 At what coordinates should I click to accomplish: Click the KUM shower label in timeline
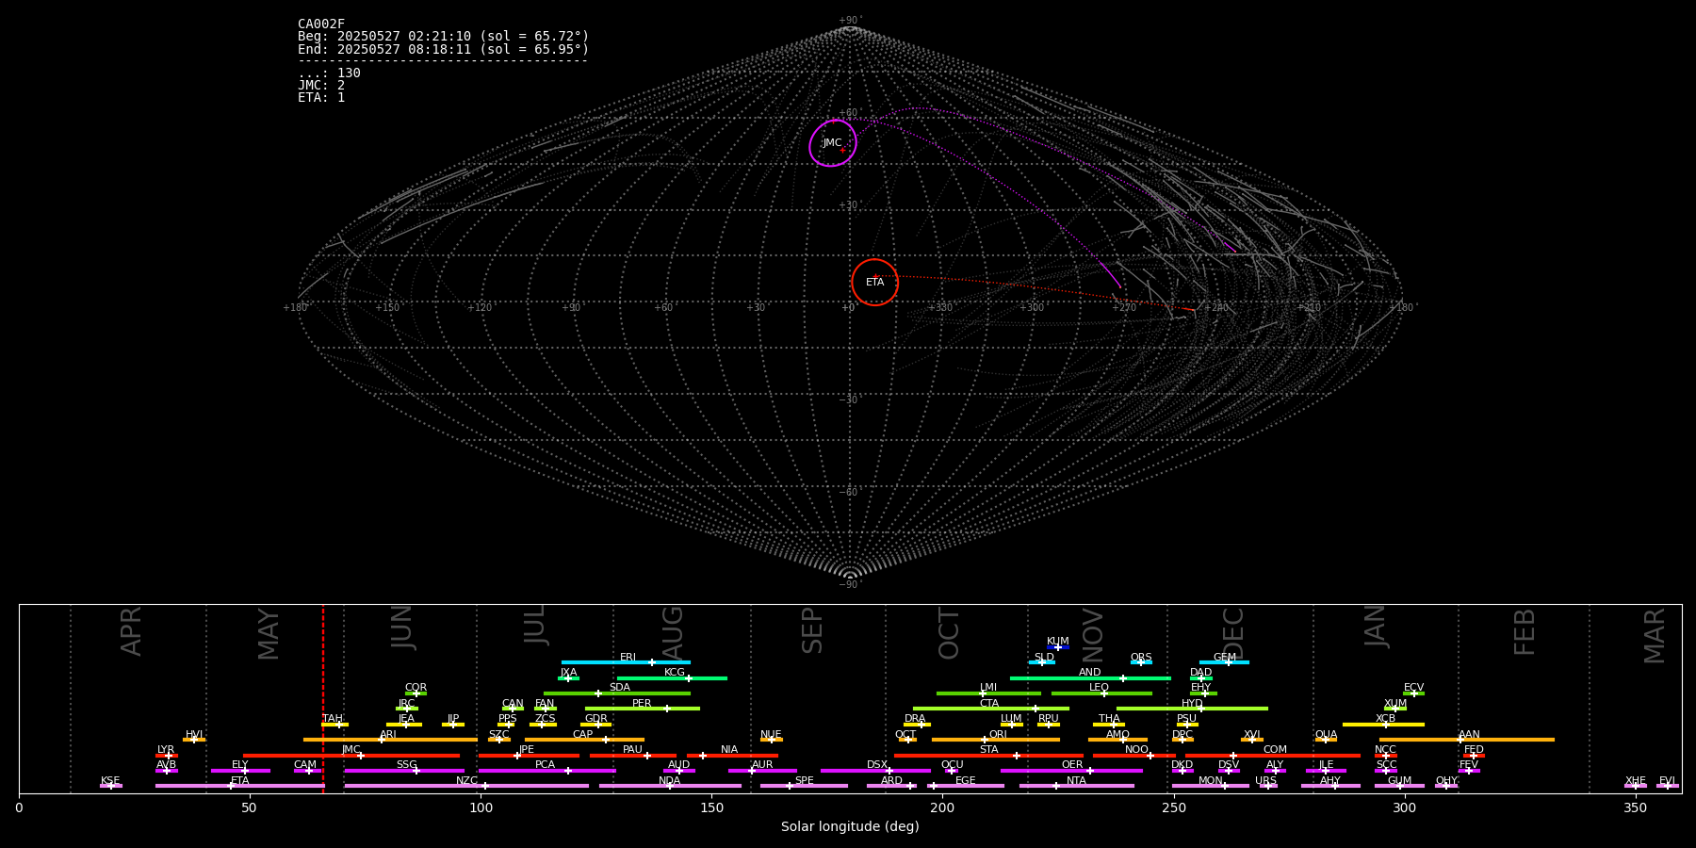click(1058, 642)
